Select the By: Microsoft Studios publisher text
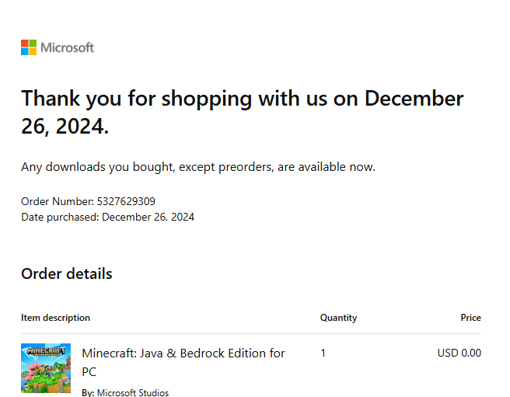Screen dimensions: 510x397 click(x=125, y=392)
